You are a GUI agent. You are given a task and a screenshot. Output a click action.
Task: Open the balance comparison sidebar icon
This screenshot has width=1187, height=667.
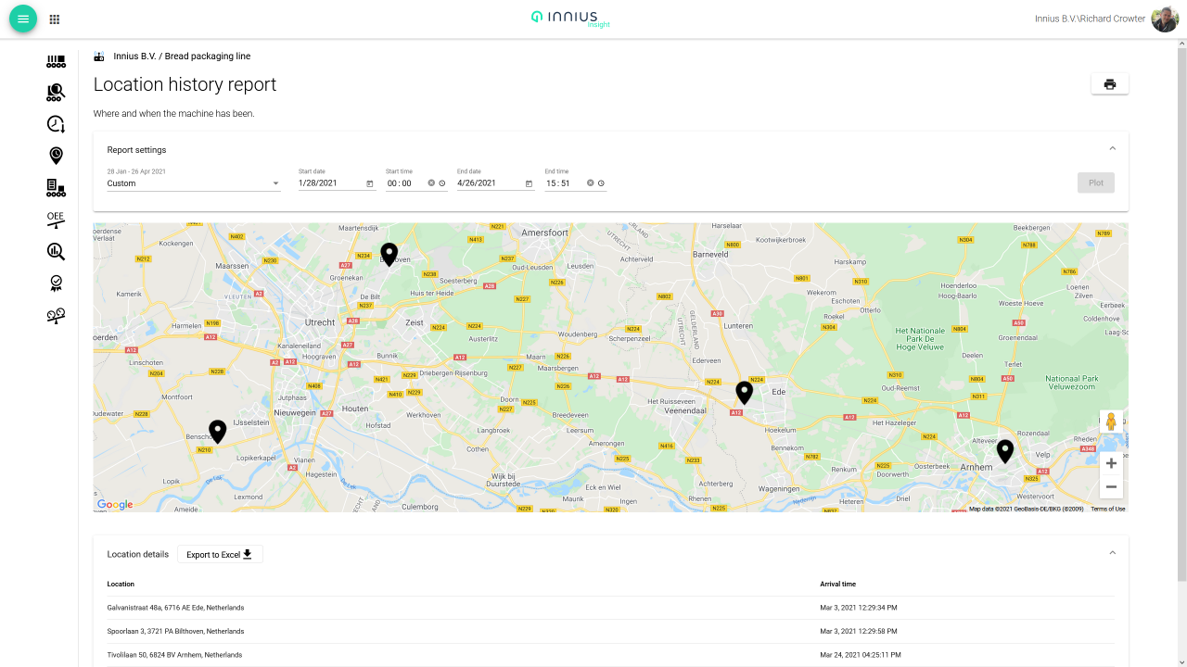coord(56,316)
